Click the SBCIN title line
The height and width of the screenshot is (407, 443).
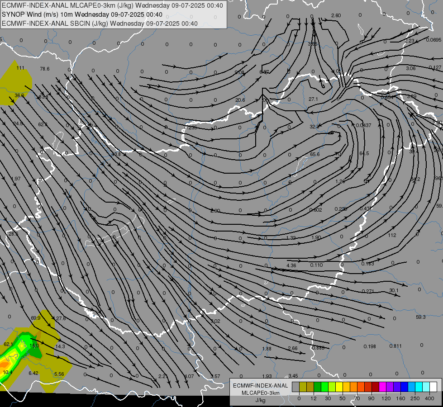click(100, 24)
